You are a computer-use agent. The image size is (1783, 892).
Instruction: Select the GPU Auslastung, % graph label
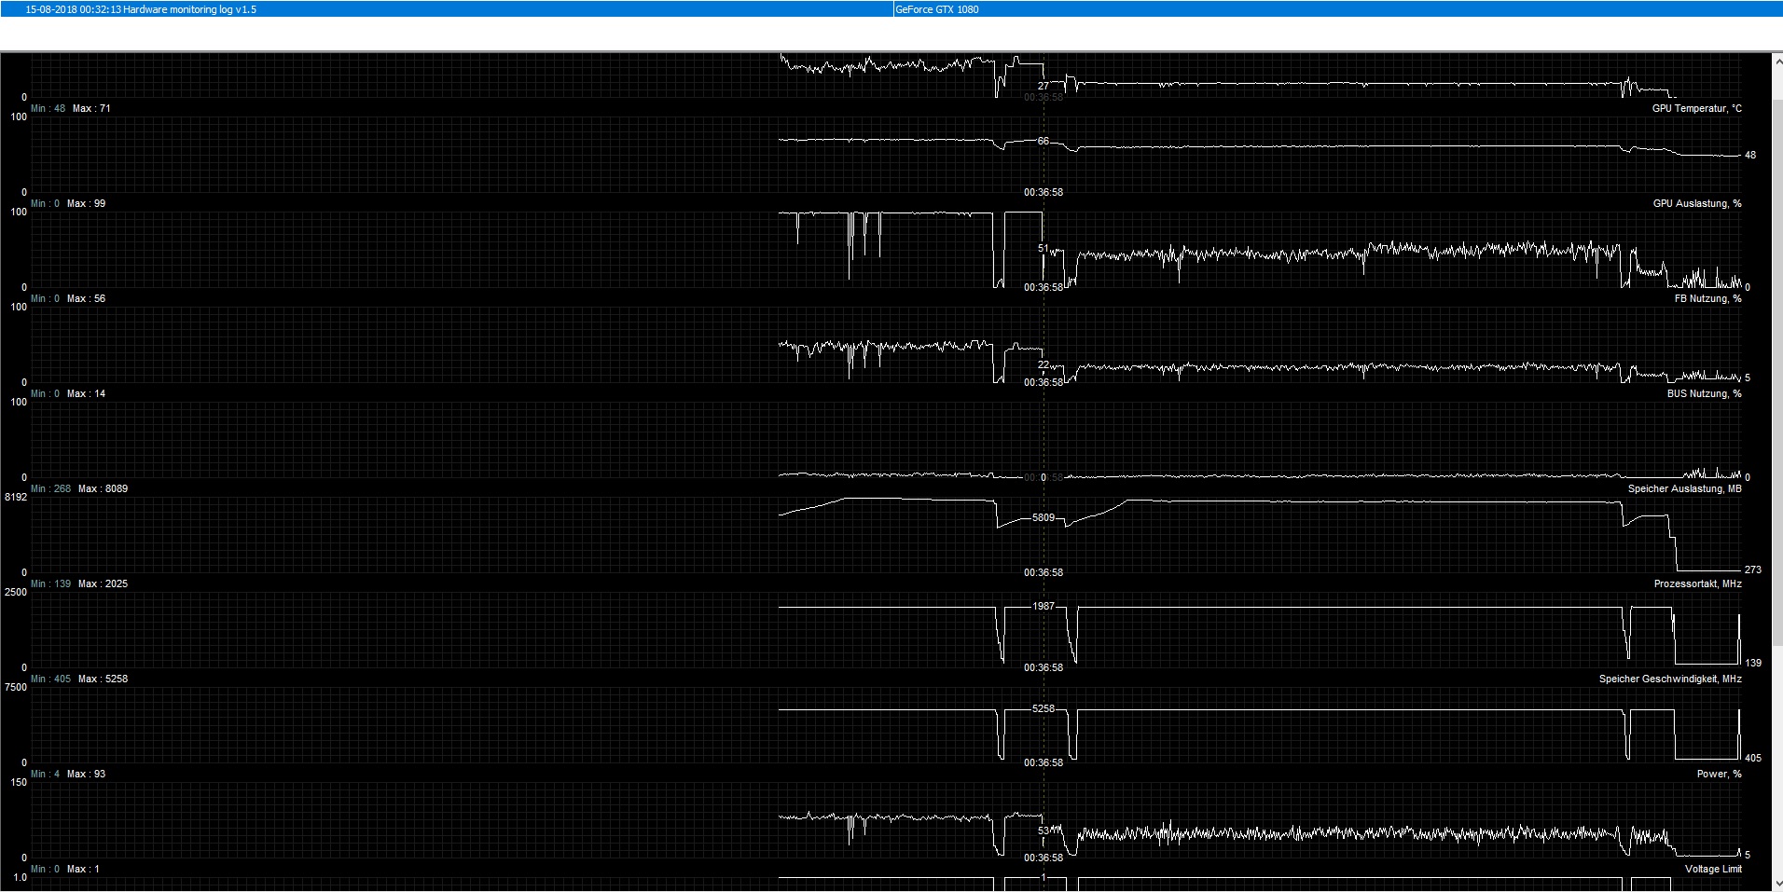[1697, 203]
